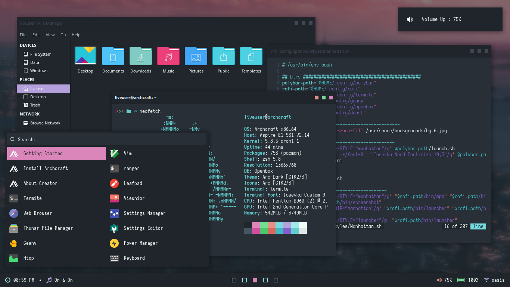The image size is (510, 287).
Task: Open Settings Manager from the launcher
Action: (157, 213)
